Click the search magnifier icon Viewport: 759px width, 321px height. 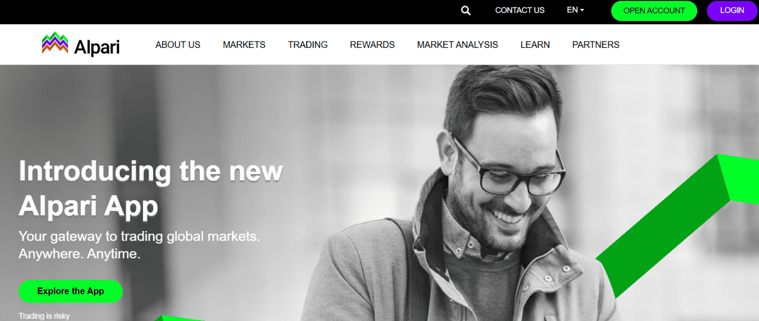(465, 10)
